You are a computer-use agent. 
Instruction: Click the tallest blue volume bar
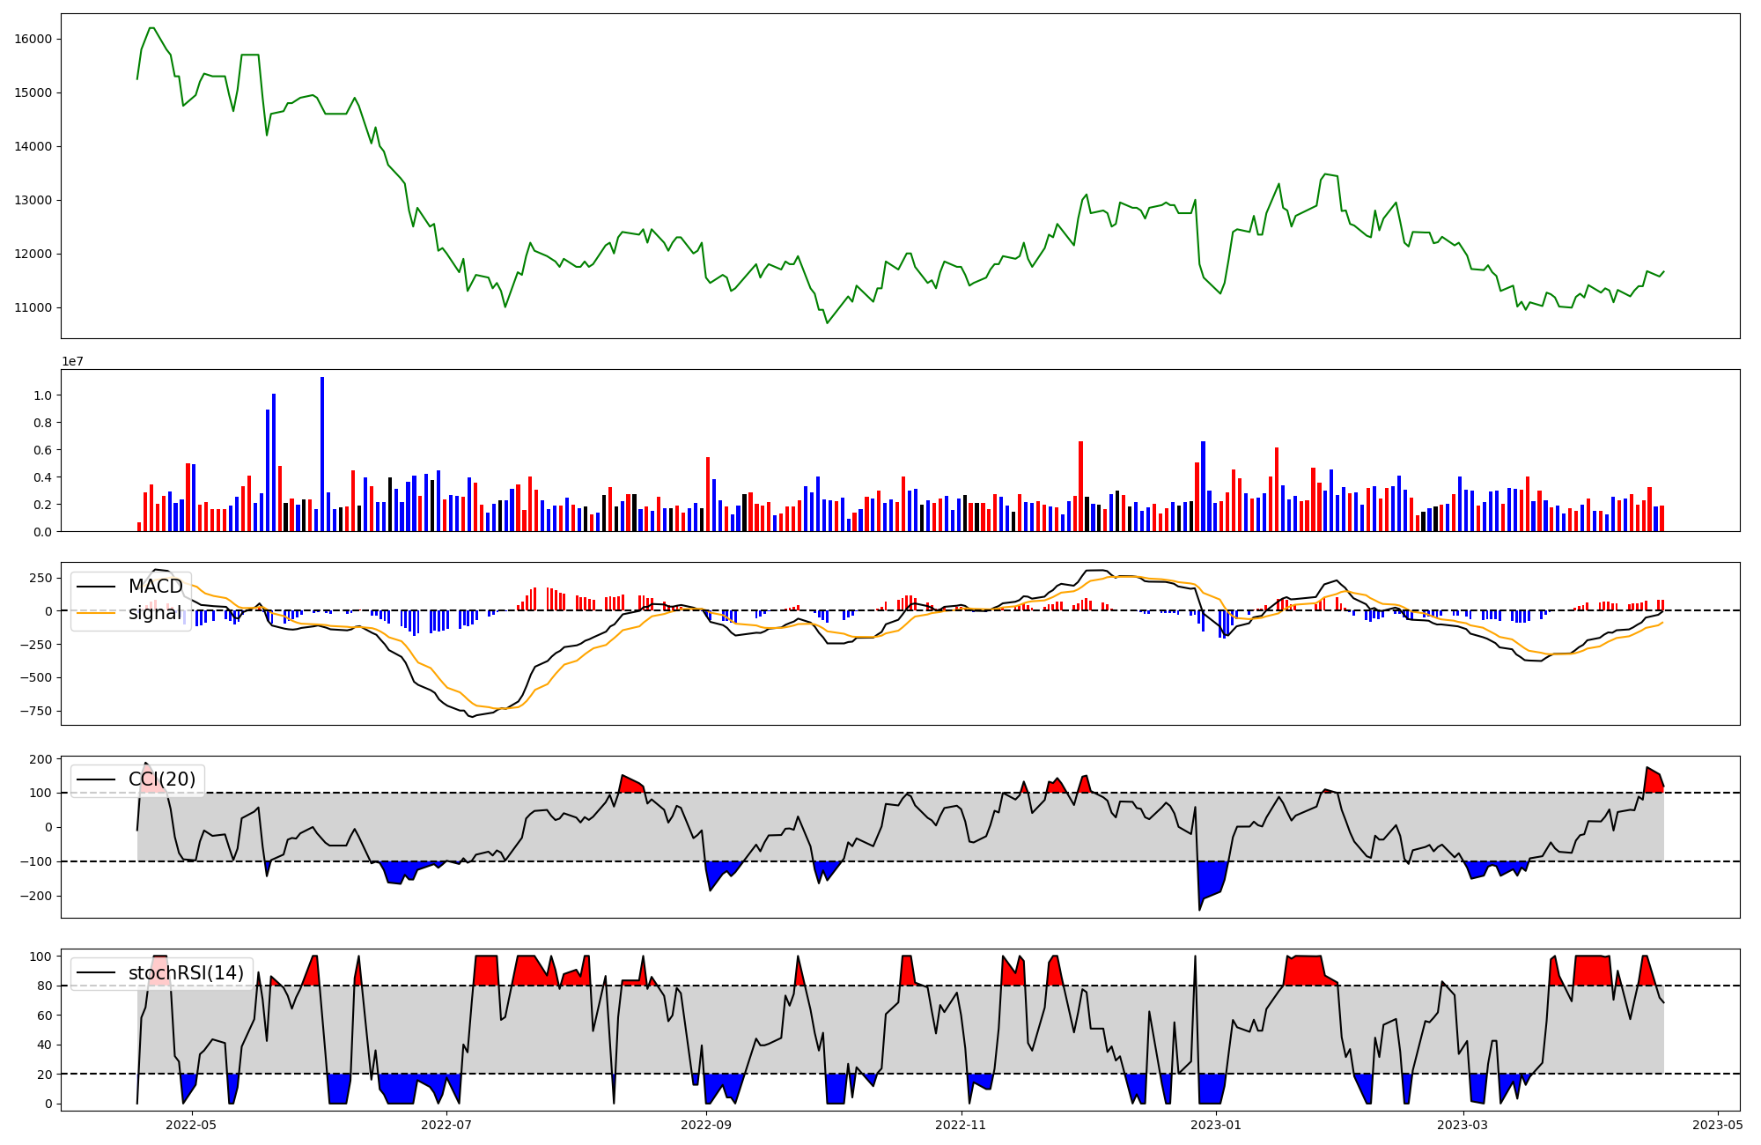click(x=322, y=454)
